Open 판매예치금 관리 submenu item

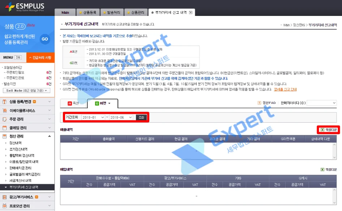(20, 168)
